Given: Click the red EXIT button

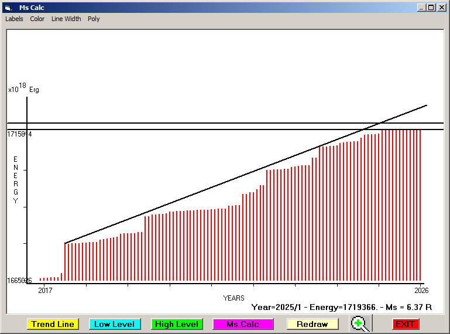Looking at the screenshot, I should tap(405, 324).
